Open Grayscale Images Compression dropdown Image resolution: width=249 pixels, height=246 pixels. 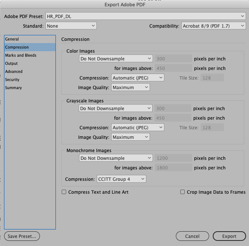[138, 127]
